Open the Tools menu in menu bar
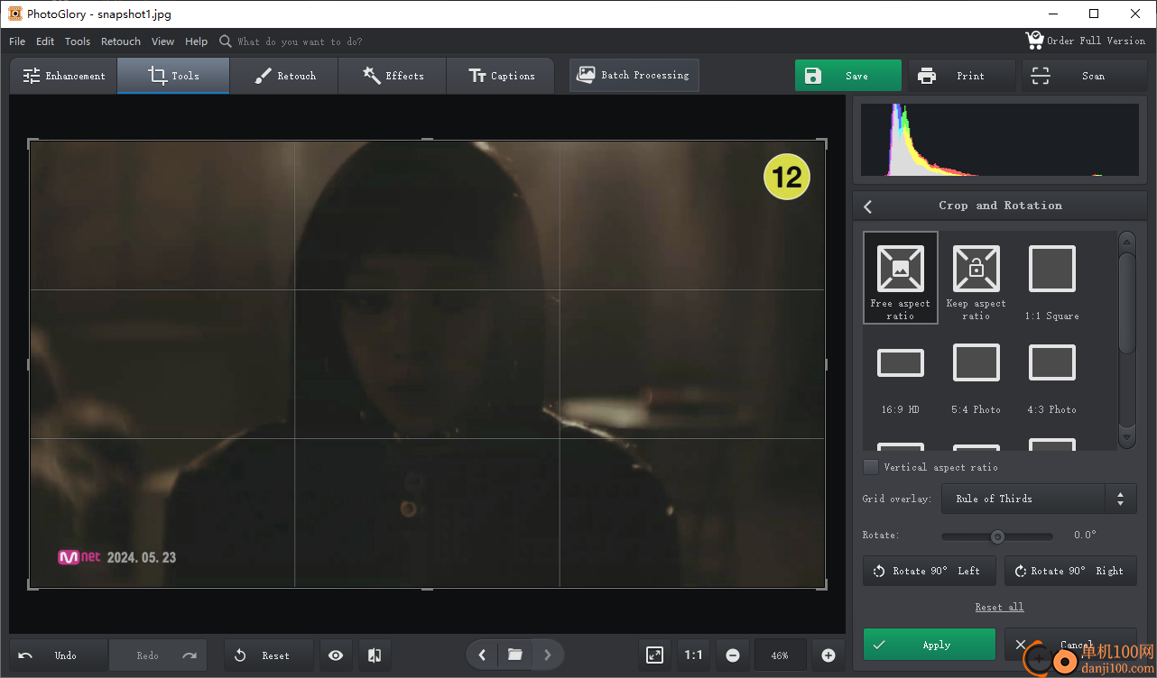 (x=78, y=41)
